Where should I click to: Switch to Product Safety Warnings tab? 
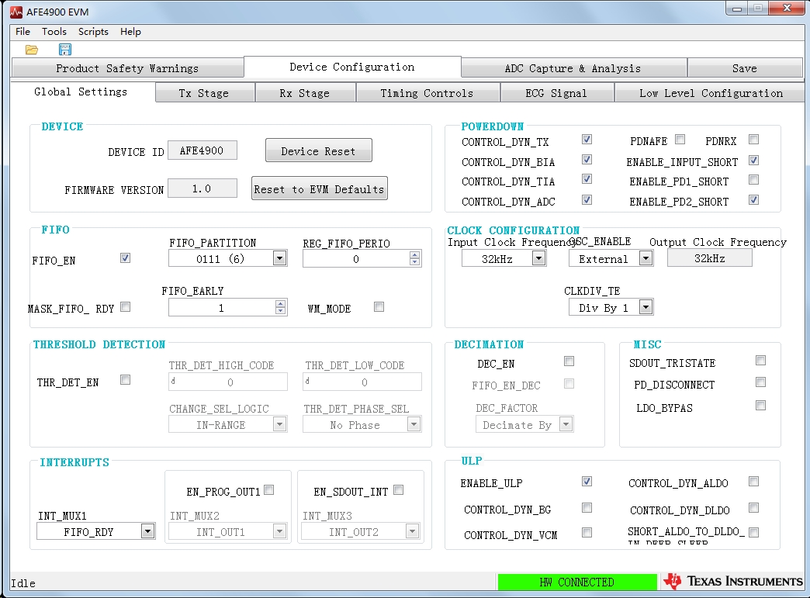[x=127, y=68]
